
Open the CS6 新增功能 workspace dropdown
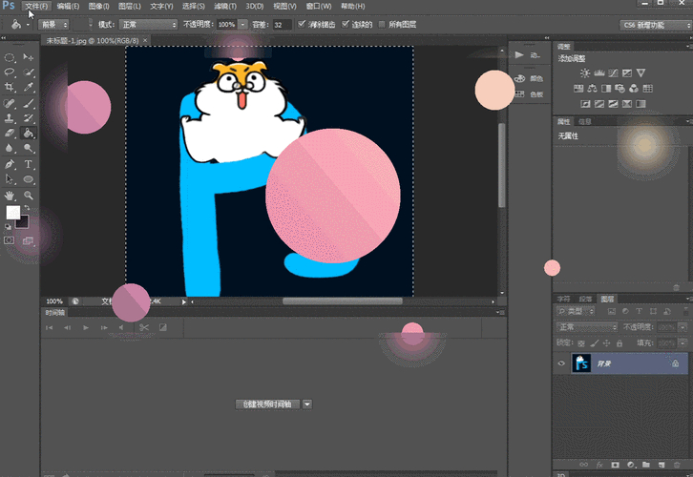[655, 25]
